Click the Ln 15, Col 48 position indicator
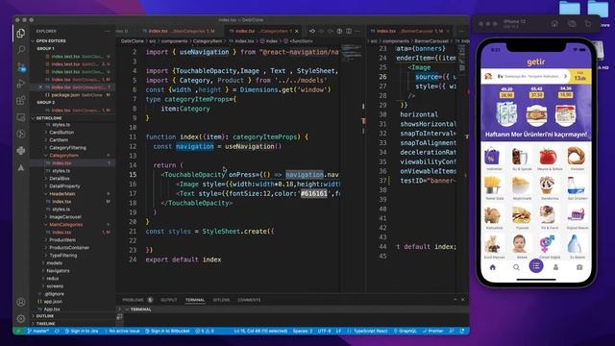 (x=260, y=331)
